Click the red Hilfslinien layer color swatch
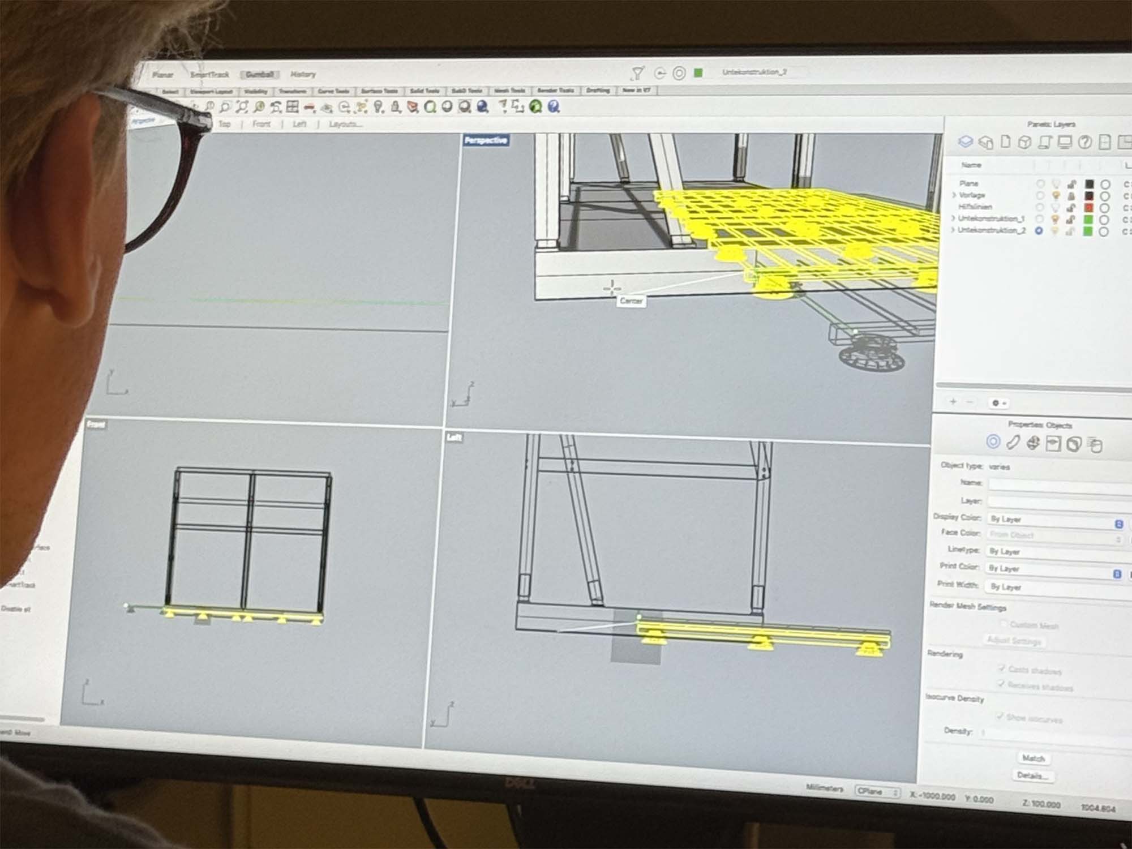This screenshot has width=1132, height=849. [1088, 208]
